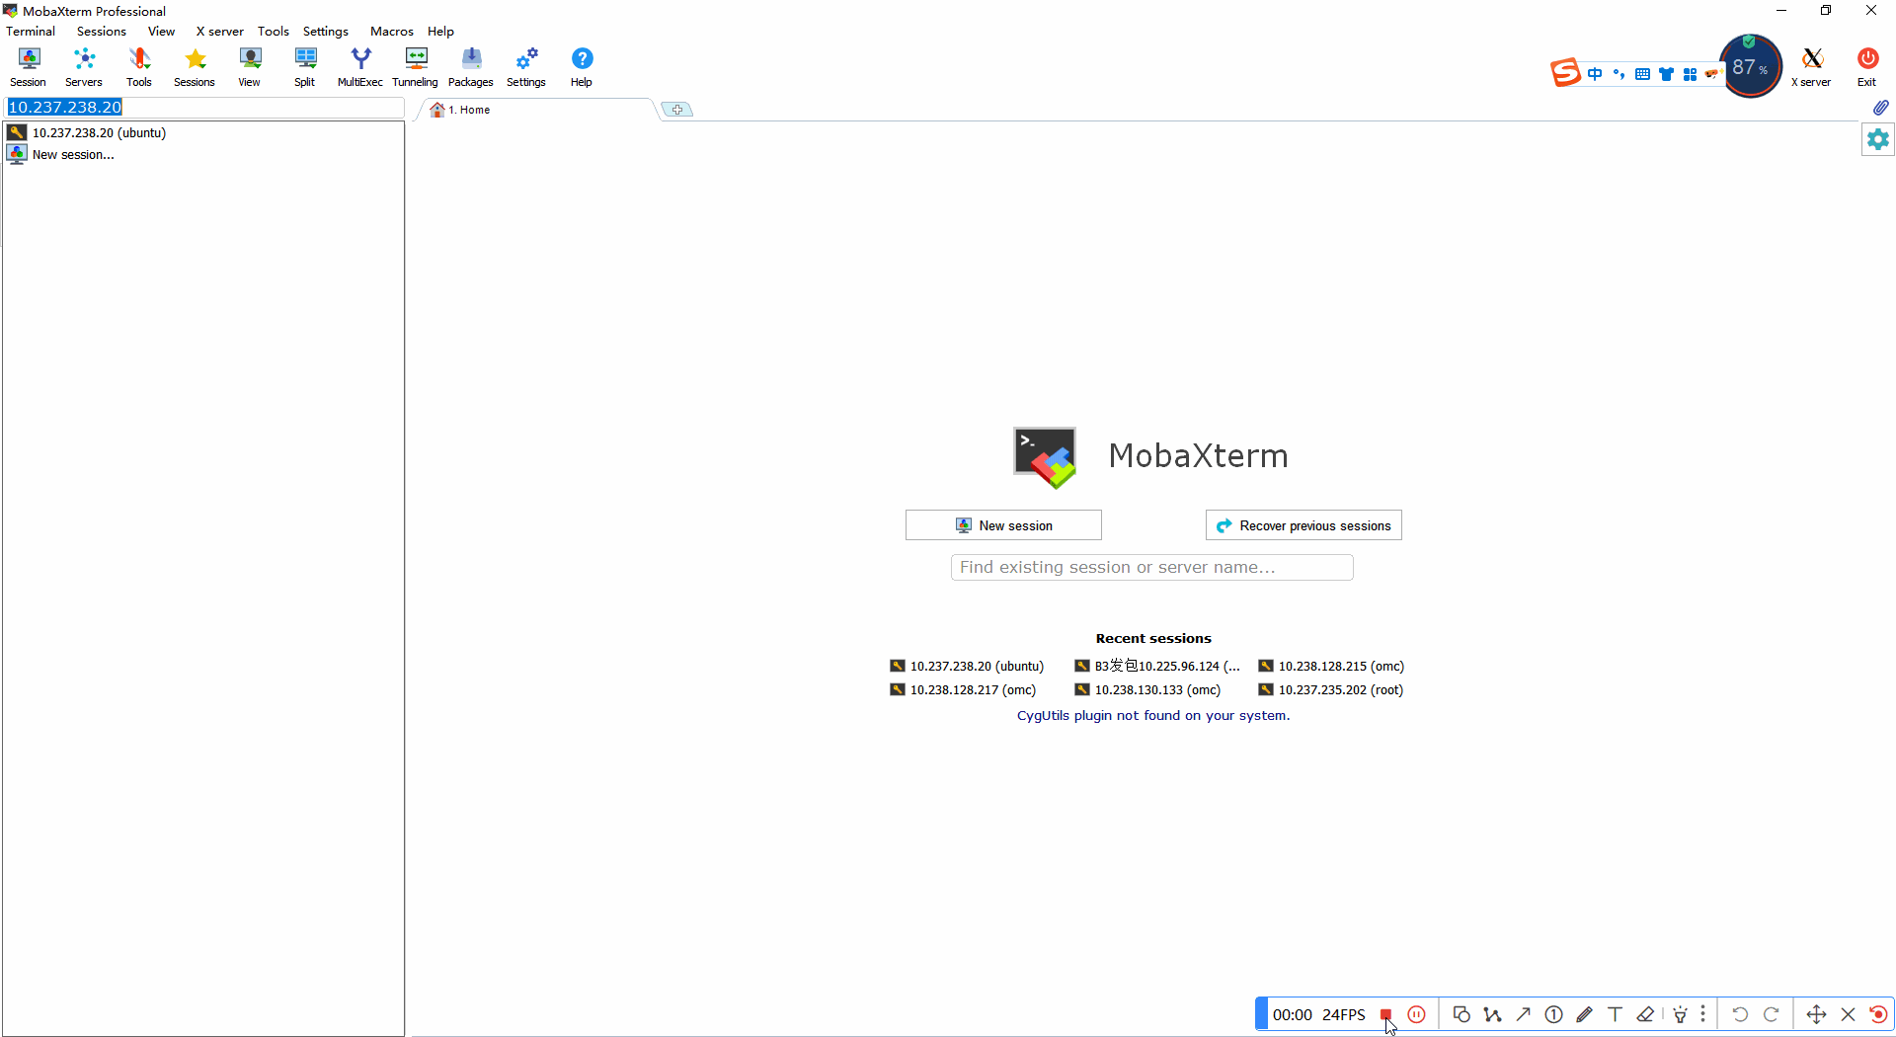Image resolution: width=1896 pixels, height=1037 pixels.
Task: Open the Sogou toolbox grid icon
Action: pyautogui.click(x=1691, y=74)
